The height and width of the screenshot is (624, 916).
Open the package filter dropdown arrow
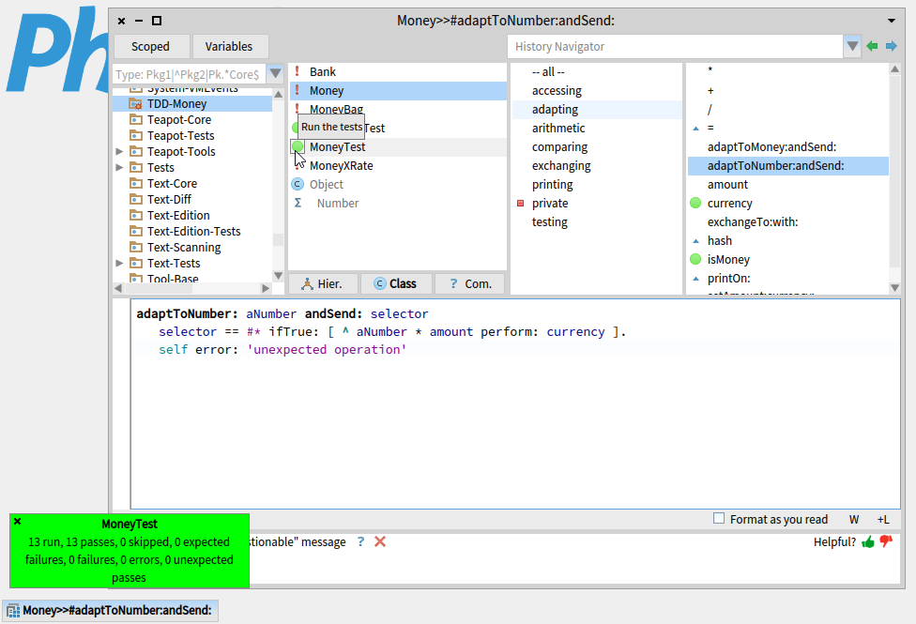coord(275,74)
